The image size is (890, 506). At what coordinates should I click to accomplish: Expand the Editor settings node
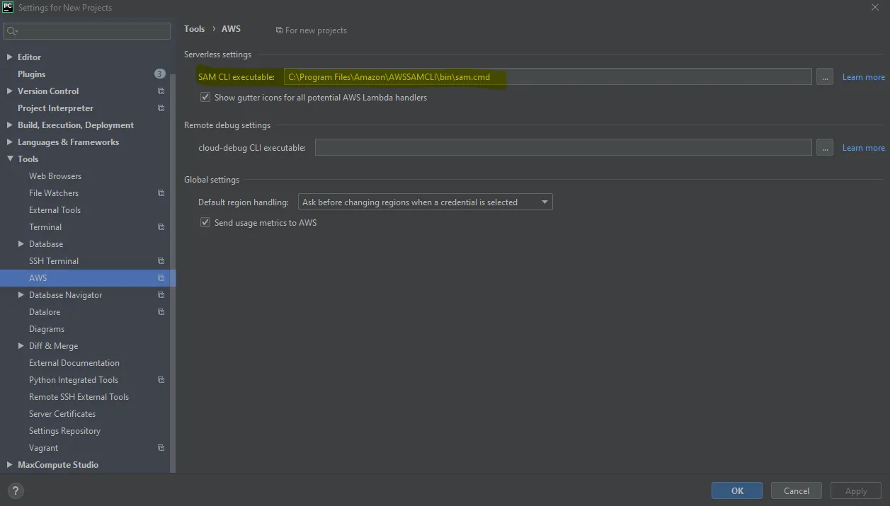pos(9,57)
